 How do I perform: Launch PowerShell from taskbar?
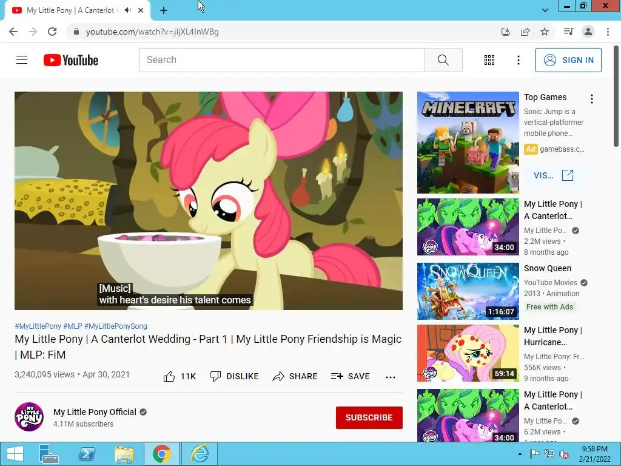coord(87,454)
